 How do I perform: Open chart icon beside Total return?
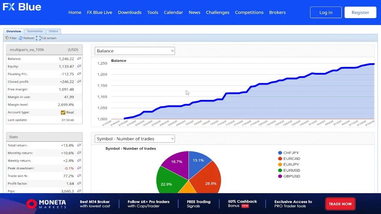click(79, 145)
